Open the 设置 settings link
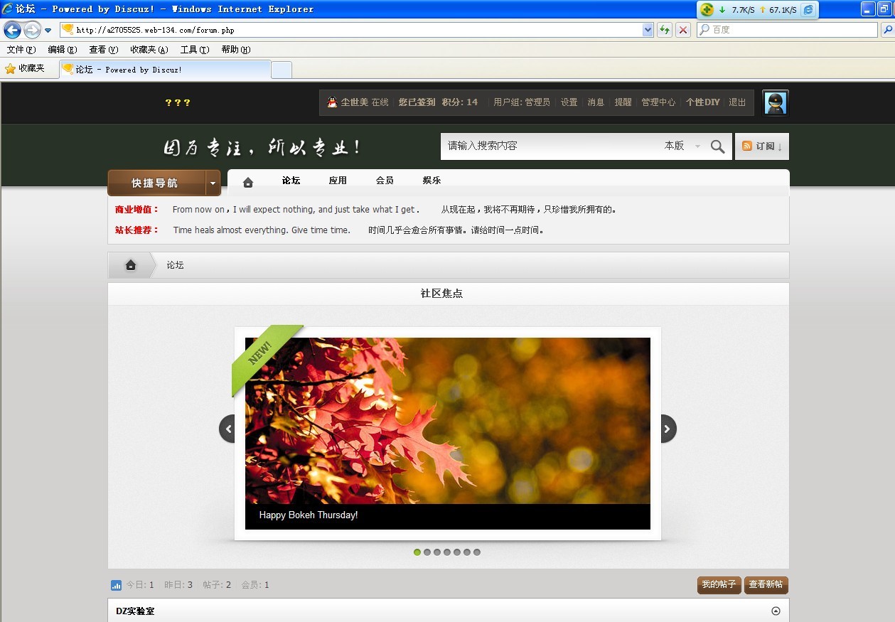Screen dimensions: 895x622 [x=569, y=102]
